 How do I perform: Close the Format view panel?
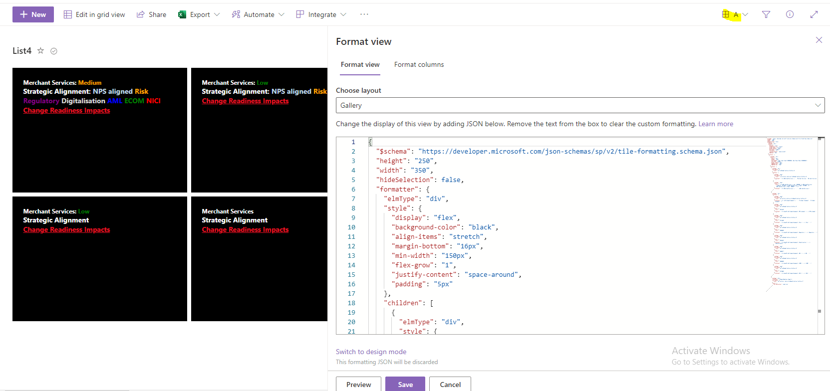819,40
